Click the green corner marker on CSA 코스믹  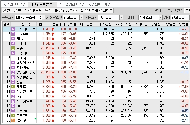click(35, 119)
